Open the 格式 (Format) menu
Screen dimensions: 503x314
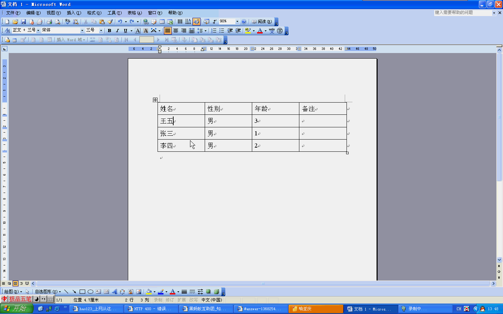point(94,13)
